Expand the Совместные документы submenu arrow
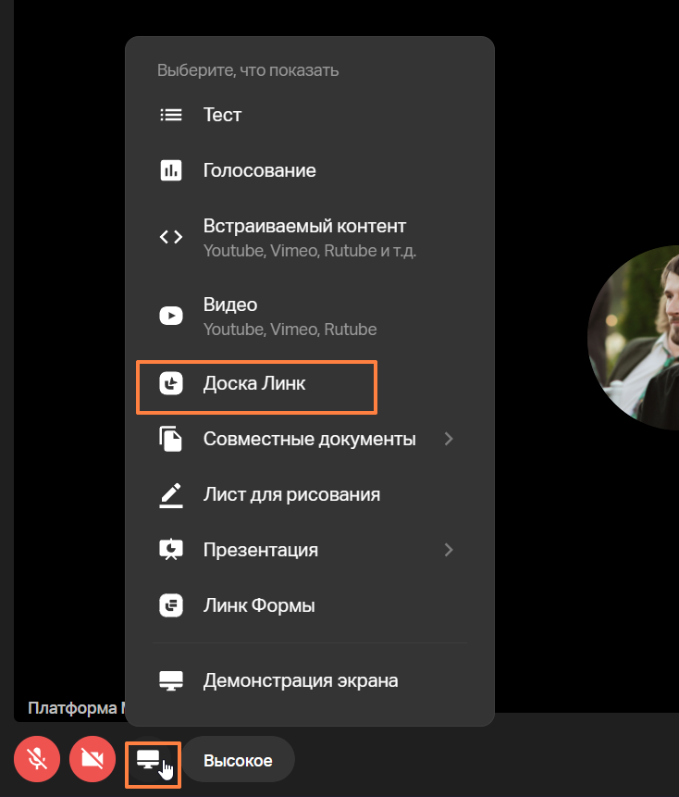Image resolution: width=679 pixels, height=797 pixels. tap(449, 439)
